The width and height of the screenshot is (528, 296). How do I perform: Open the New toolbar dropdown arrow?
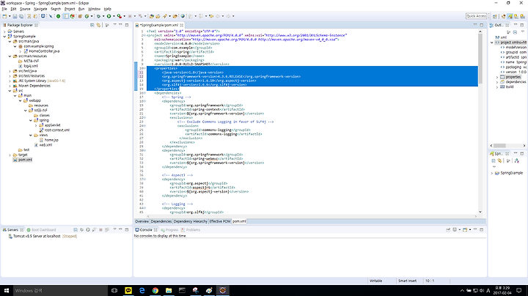tap(10, 16)
